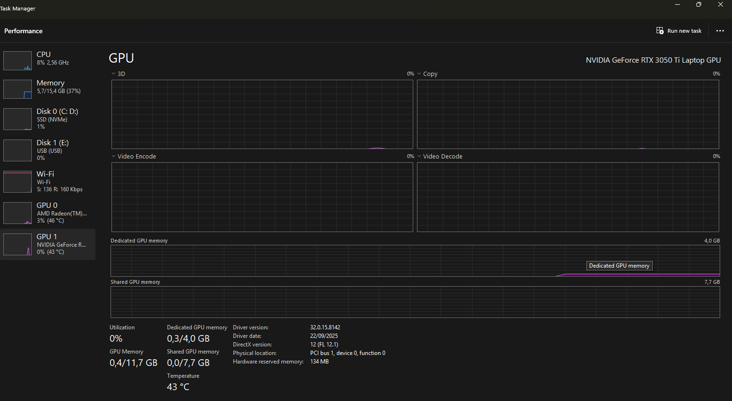Image resolution: width=732 pixels, height=401 pixels.
Task: Open Disk 1 (E:) USB entry
Action: coord(53,143)
